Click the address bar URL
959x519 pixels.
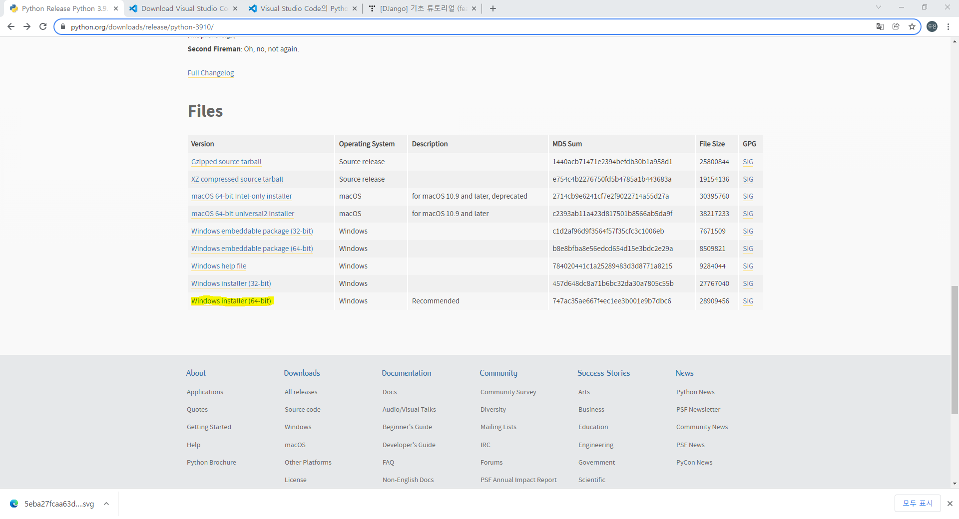pos(142,27)
